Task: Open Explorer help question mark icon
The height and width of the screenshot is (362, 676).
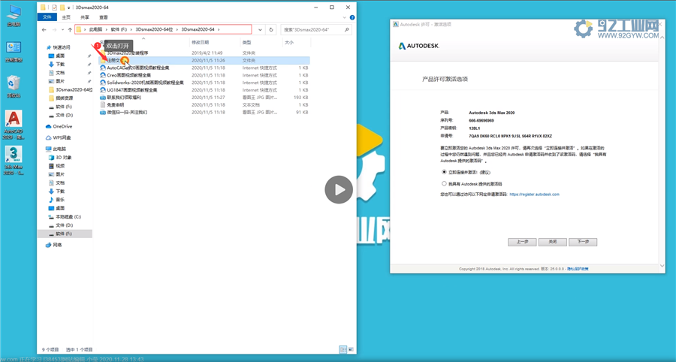Action: coord(352,18)
